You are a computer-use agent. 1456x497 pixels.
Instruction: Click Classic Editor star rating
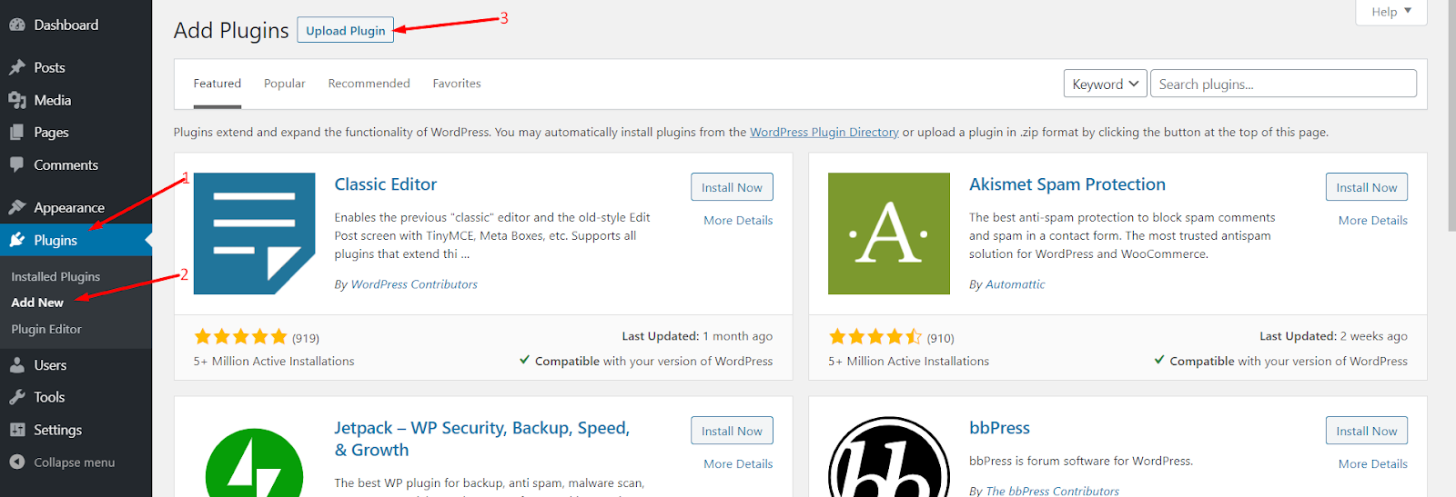[241, 337]
